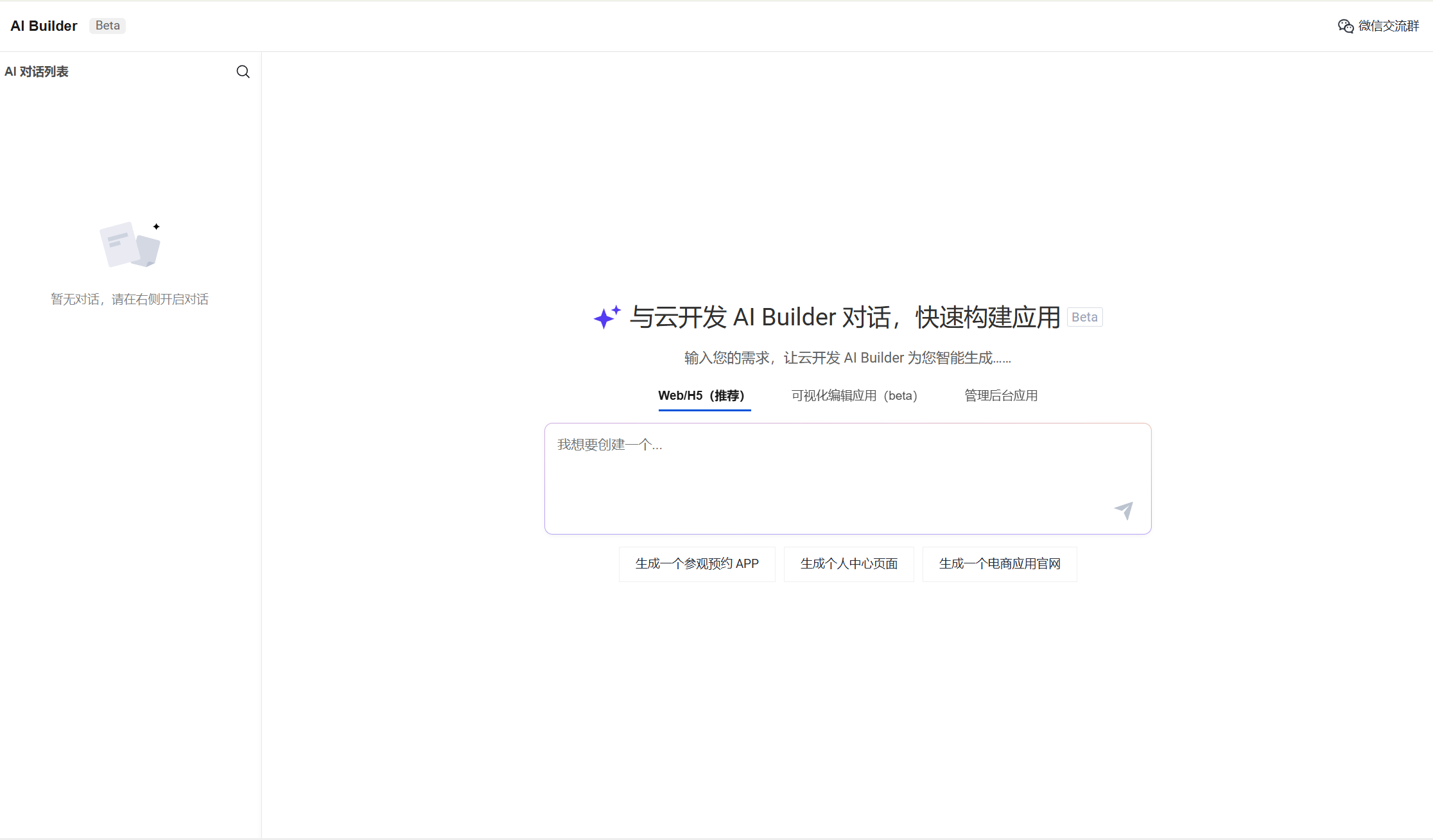The image size is (1433, 840).
Task: Click the 与云开发 AI Builder 对话 headline
Action: tap(845, 317)
